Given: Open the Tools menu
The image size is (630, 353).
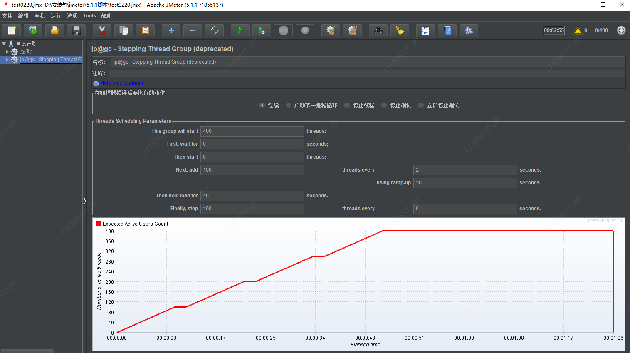Looking at the screenshot, I should tap(89, 16).
